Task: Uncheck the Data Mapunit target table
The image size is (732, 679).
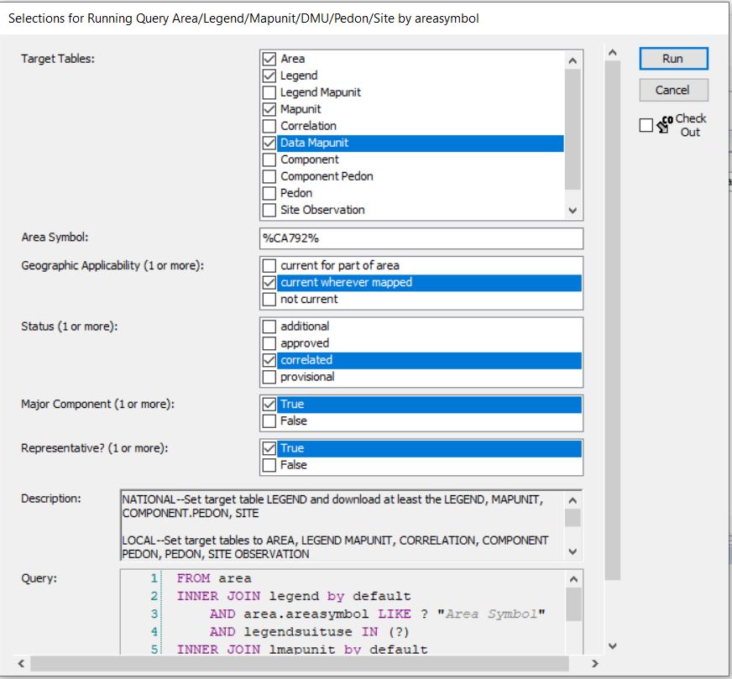Action: tap(269, 143)
